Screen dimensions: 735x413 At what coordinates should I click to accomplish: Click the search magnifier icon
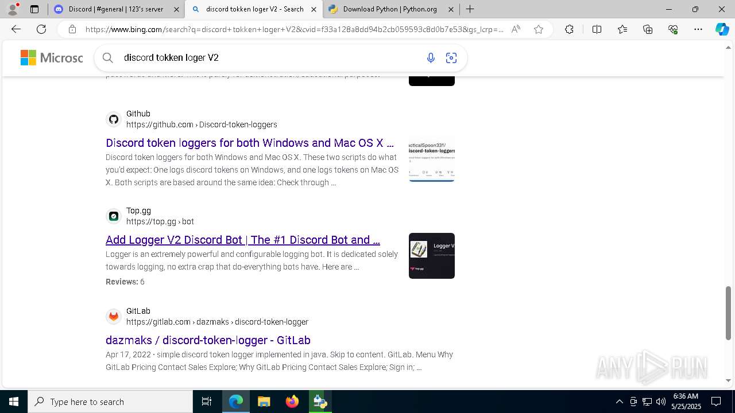(x=107, y=57)
